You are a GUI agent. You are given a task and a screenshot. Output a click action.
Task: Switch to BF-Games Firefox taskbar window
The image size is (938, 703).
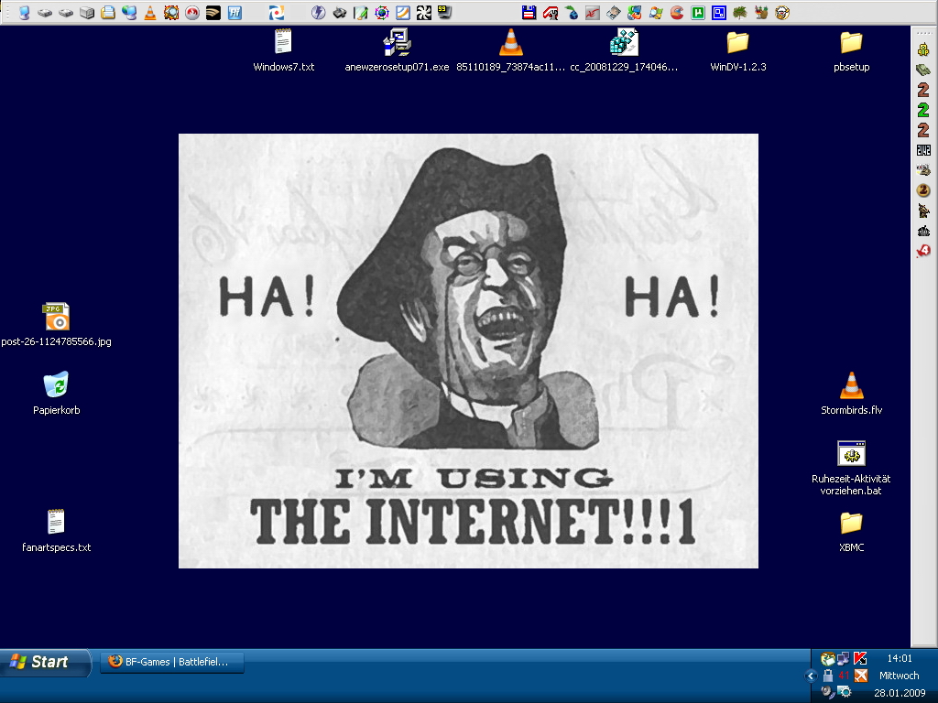tap(171, 663)
